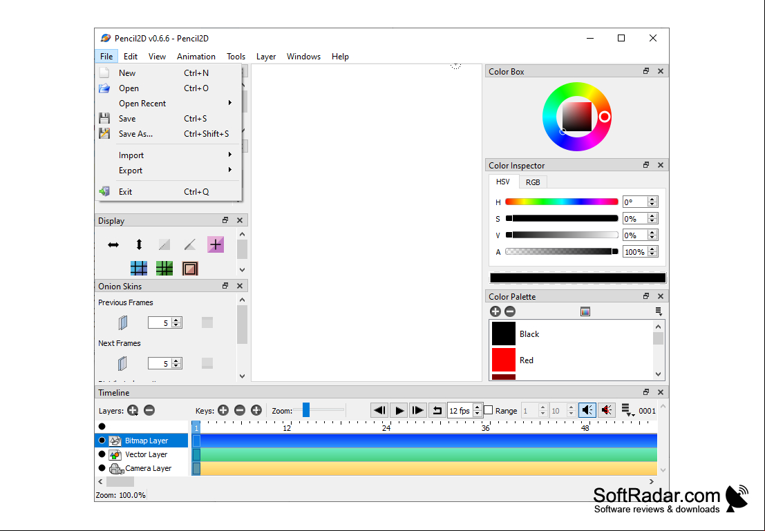Add a new layer with Layers plus button
The height and width of the screenshot is (531, 765).
tap(133, 411)
